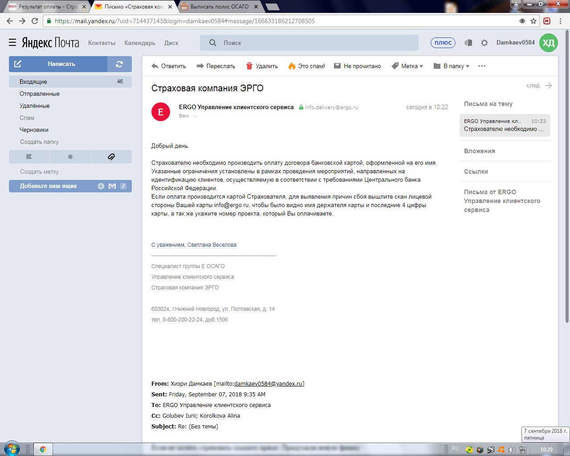Click browser forward arrow
The width and height of the screenshot is (570, 456).
(22, 21)
